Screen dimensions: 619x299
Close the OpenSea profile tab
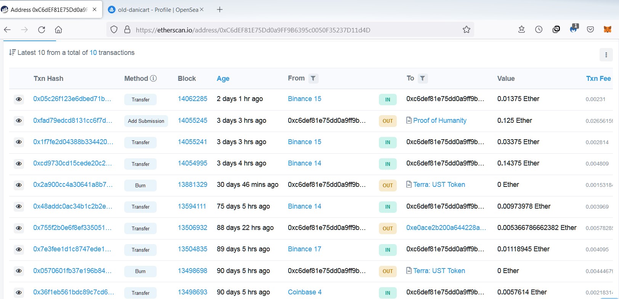pyautogui.click(x=202, y=10)
